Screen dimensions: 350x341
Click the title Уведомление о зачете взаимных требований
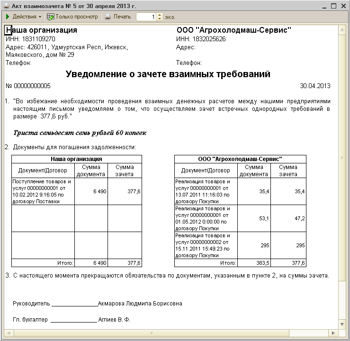pos(168,74)
